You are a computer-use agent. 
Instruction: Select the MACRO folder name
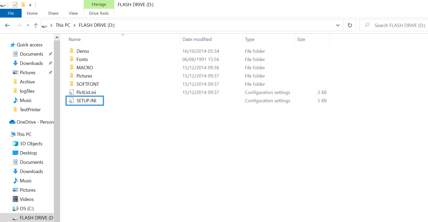pyautogui.click(x=85, y=68)
